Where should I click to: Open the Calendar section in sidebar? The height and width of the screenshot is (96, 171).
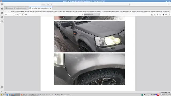2,13
